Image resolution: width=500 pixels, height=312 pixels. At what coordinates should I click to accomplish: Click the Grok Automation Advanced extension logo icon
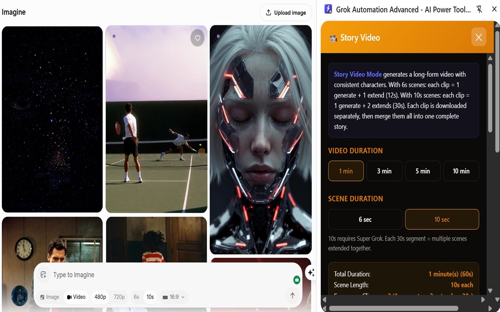(x=329, y=9)
